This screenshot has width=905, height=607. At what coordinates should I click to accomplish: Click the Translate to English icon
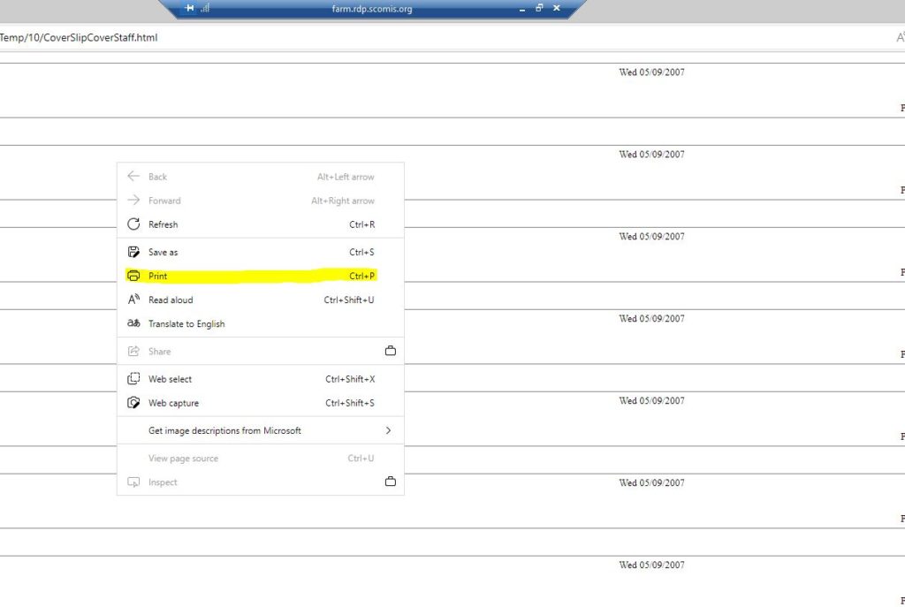tap(133, 323)
